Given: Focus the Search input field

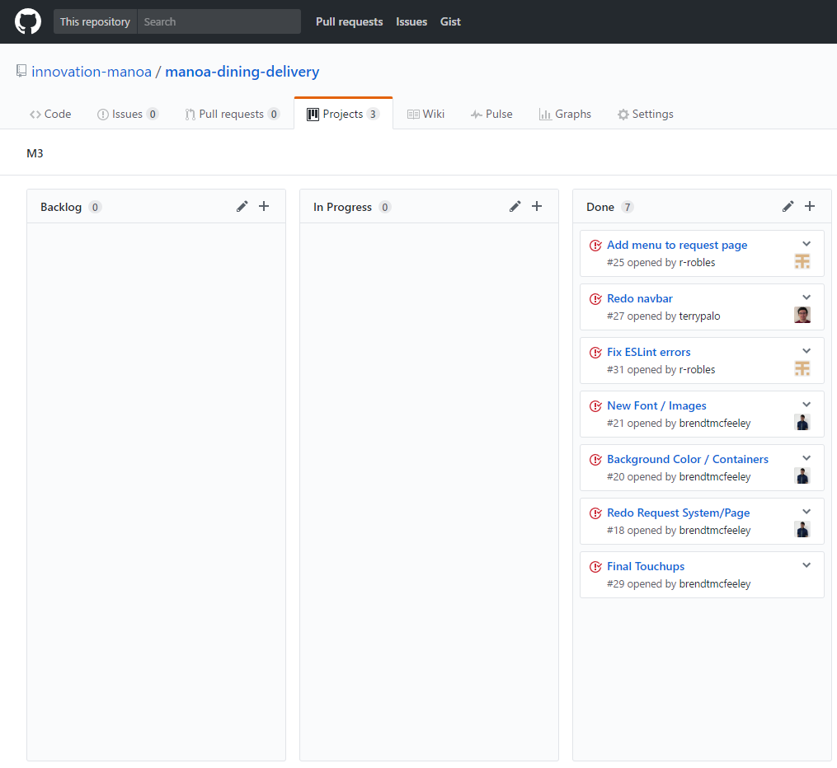Looking at the screenshot, I should [x=219, y=22].
